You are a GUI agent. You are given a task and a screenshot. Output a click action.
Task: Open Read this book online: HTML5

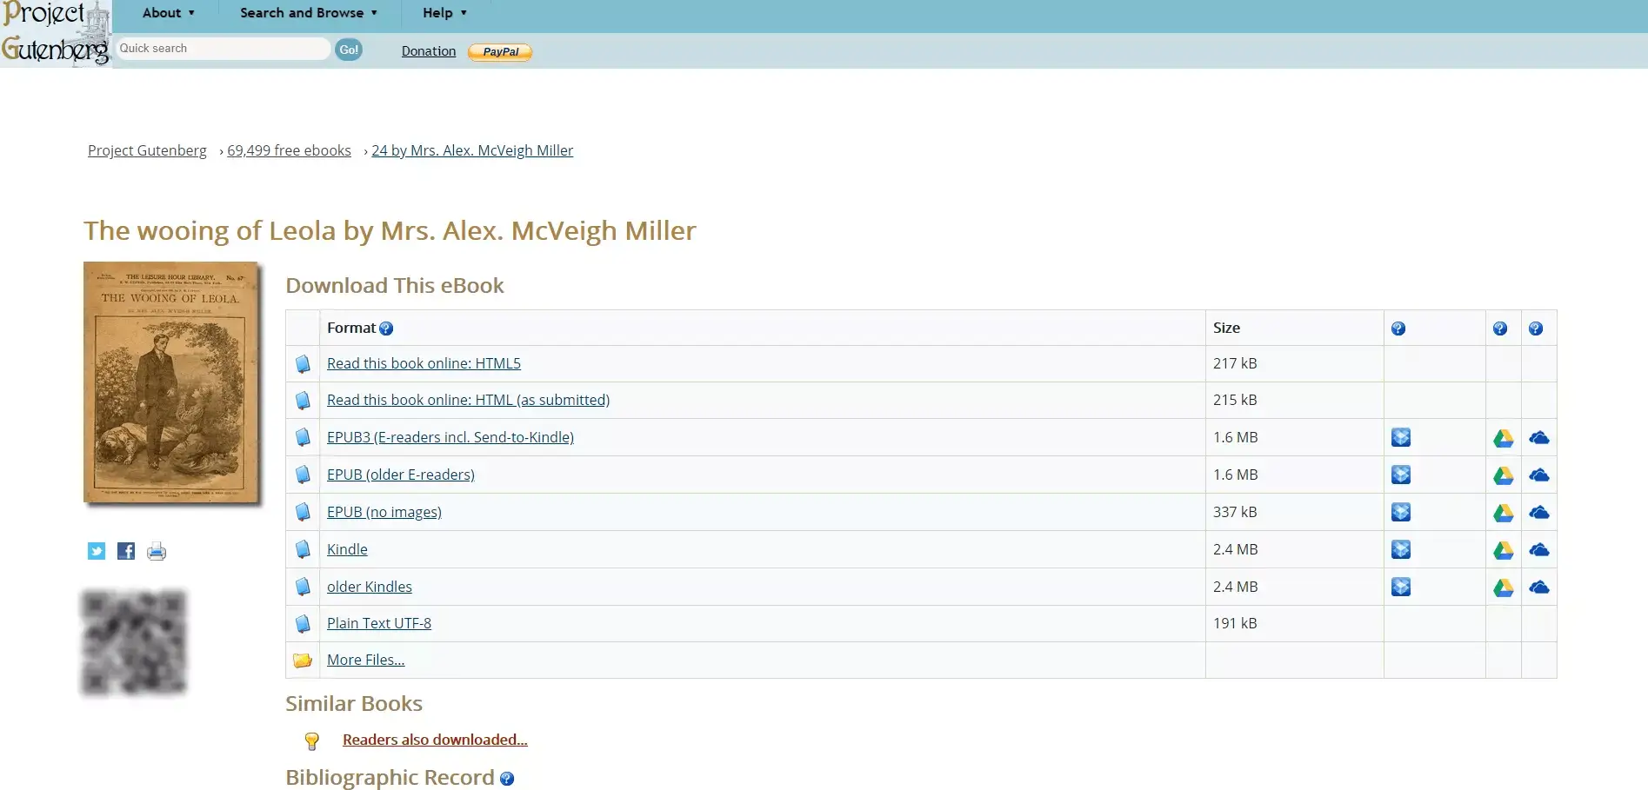(424, 363)
